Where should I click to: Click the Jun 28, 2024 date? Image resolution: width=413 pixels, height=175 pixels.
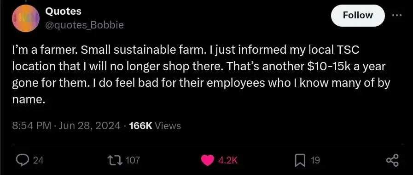[90, 125]
